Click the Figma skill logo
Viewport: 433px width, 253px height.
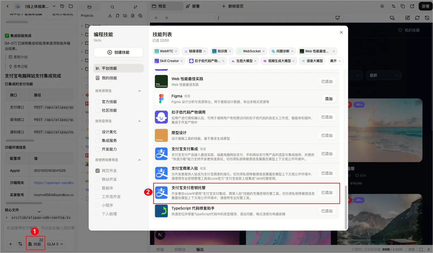(161, 99)
